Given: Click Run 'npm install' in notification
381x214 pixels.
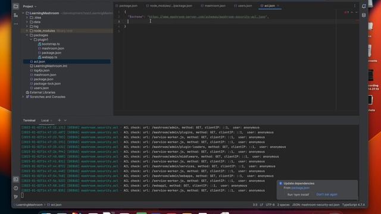Looking at the screenshot, I should pos(298,194).
